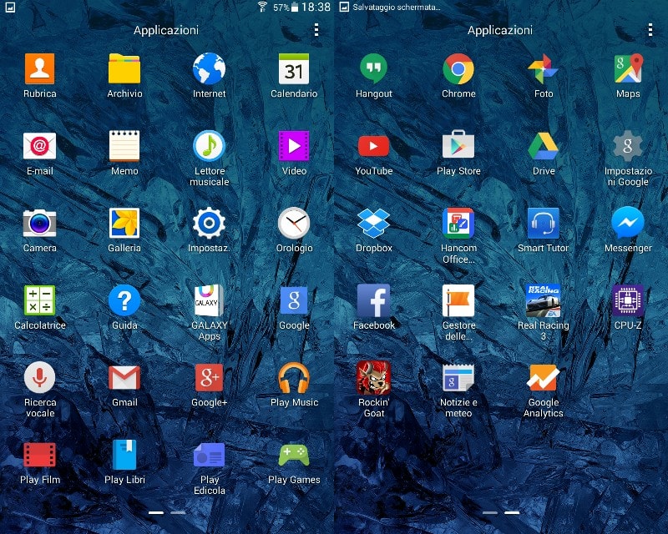Open the Archivio file manager
668x534 pixels.
click(x=124, y=69)
